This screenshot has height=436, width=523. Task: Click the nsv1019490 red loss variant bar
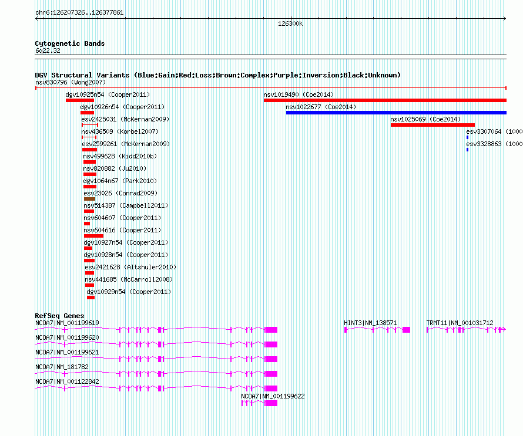click(385, 100)
